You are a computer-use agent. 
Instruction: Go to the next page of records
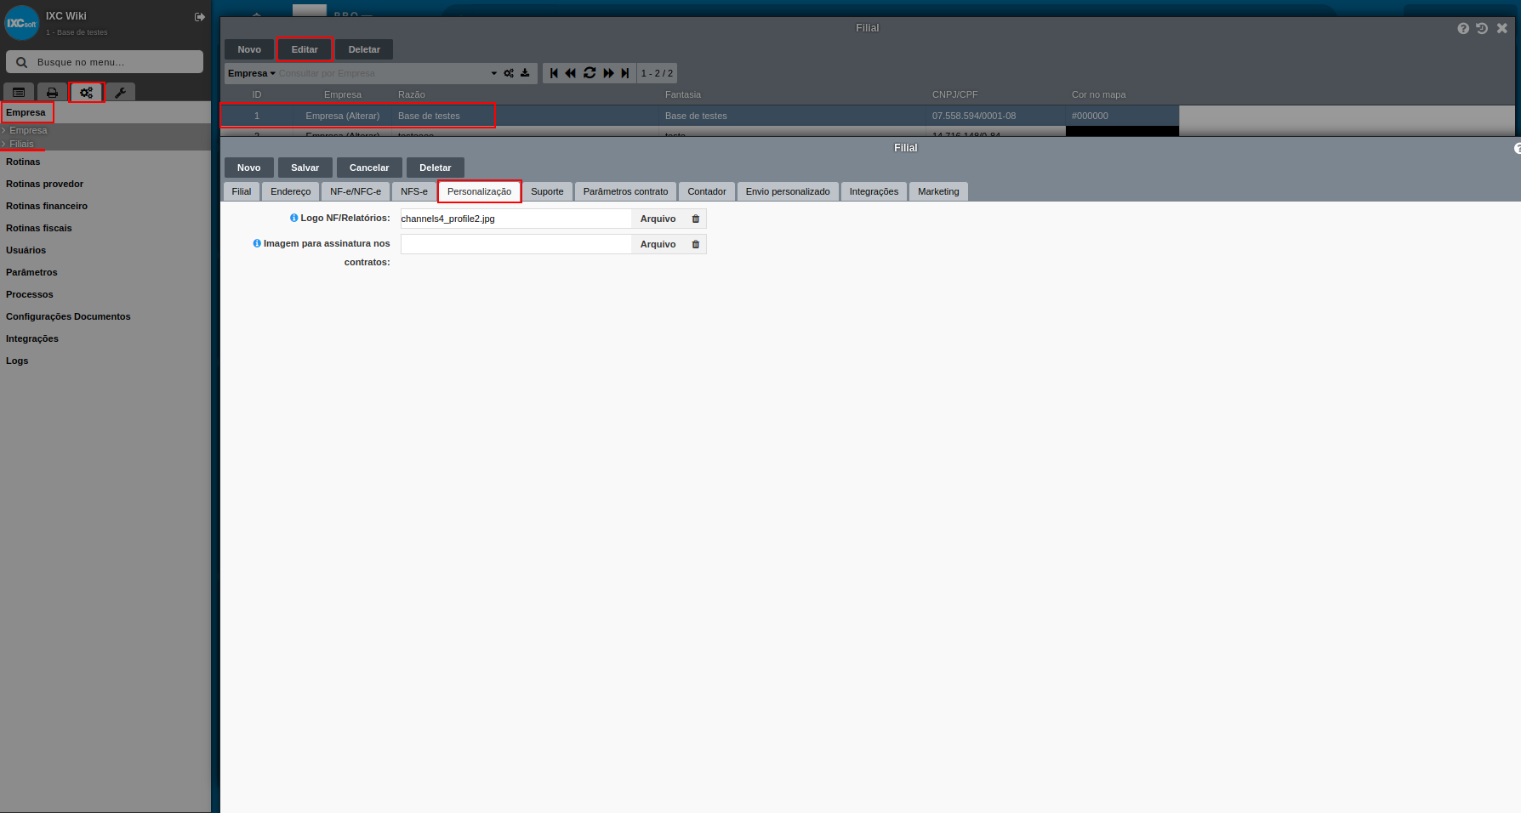click(x=609, y=73)
